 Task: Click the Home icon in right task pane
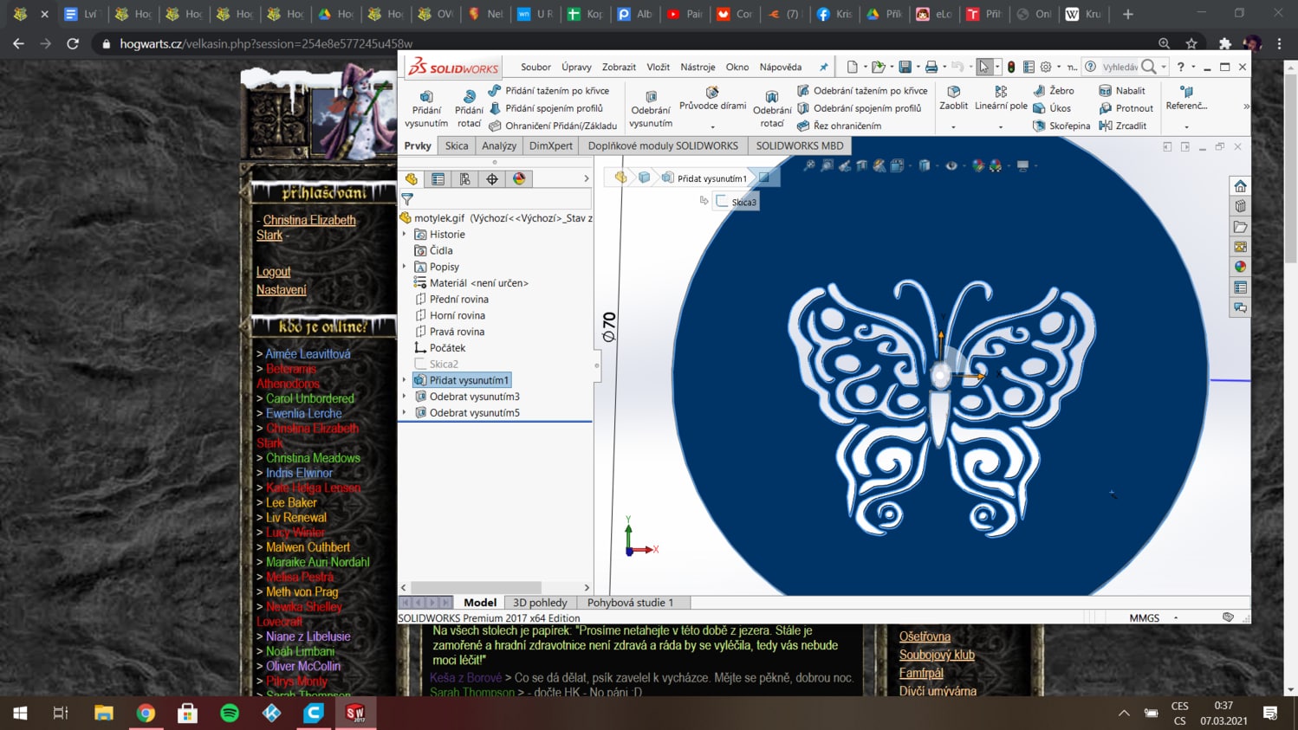click(x=1241, y=186)
